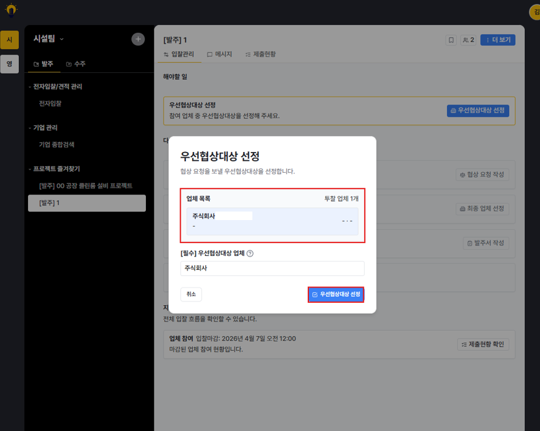Select the 주식회사 vendor row in list
The image size is (540, 431).
(x=272, y=221)
